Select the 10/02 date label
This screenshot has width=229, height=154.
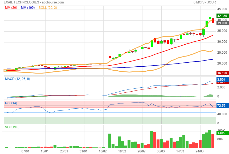(103, 151)
